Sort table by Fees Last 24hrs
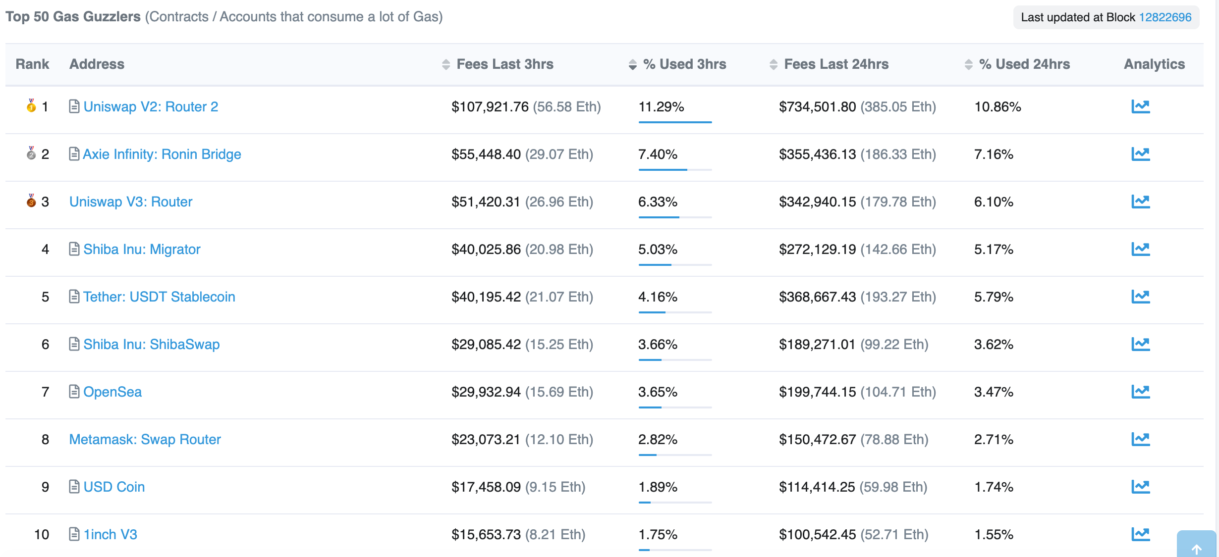The height and width of the screenshot is (557, 1219). coord(829,64)
